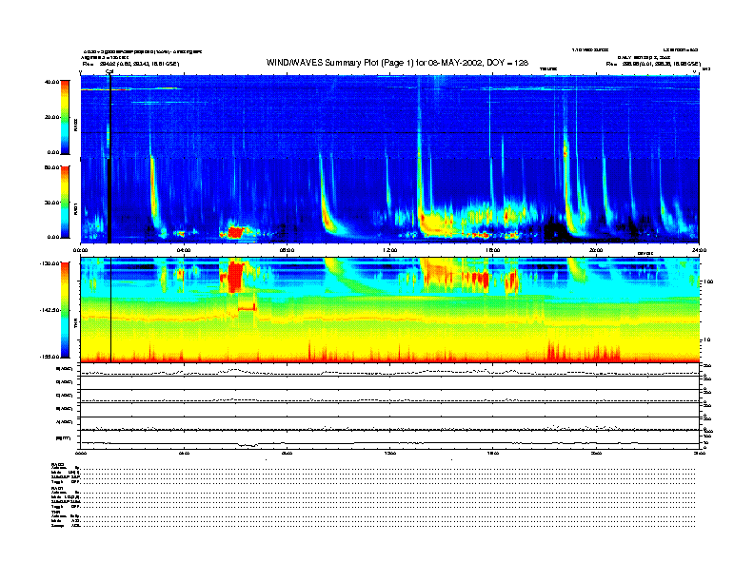Click the TNR color scale bar
754x582 pixels.
(x=65, y=310)
